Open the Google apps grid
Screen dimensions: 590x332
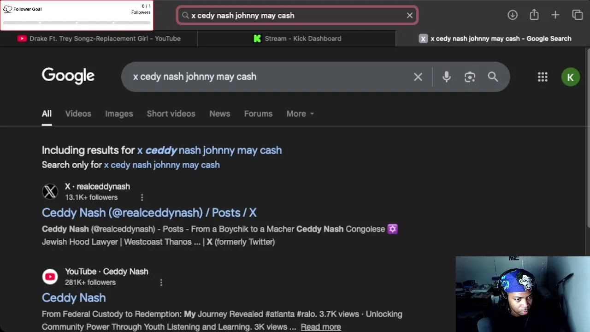point(543,77)
